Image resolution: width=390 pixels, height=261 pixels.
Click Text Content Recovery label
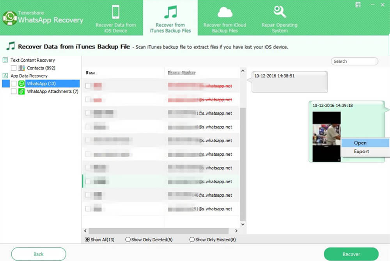[33, 60]
